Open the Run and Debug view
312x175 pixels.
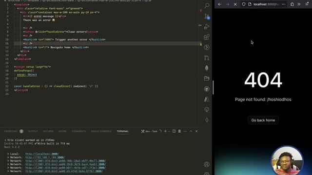click(207, 27)
